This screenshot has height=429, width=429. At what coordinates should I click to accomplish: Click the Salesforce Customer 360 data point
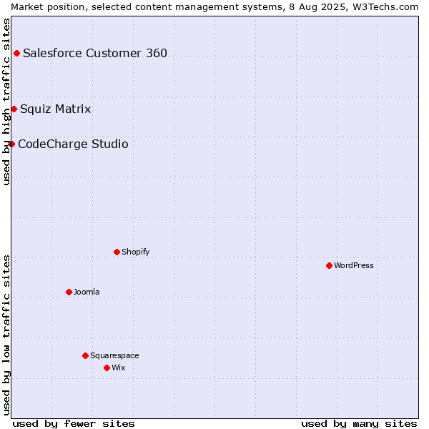click(x=16, y=54)
